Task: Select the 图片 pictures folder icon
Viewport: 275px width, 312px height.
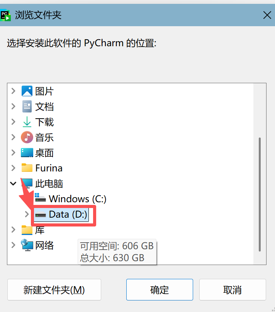Action: [27, 91]
